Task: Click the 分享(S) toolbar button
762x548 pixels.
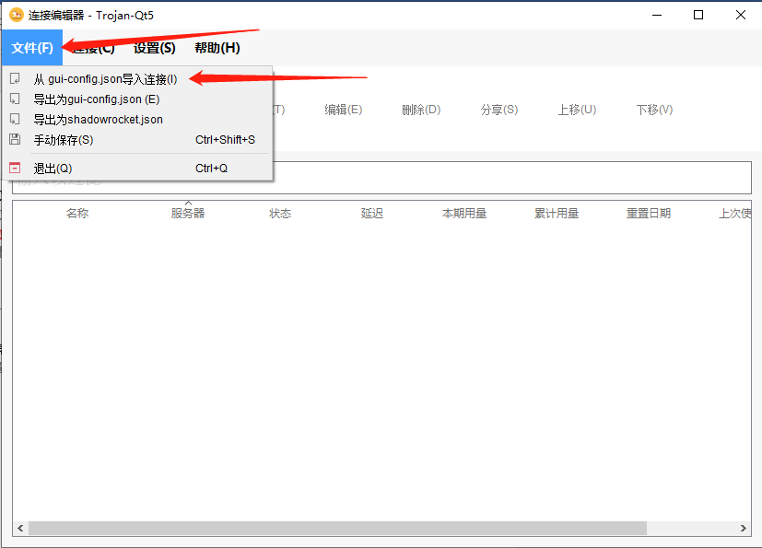Action: click(499, 110)
